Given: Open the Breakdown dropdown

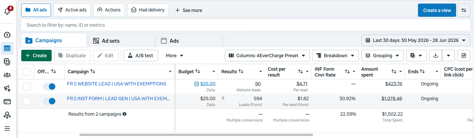Looking at the screenshot, I should coord(335,56).
